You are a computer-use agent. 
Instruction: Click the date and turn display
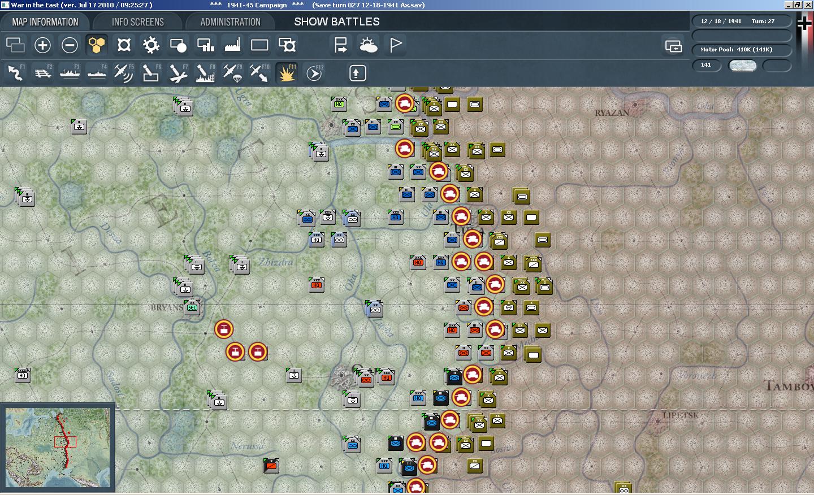click(742, 21)
